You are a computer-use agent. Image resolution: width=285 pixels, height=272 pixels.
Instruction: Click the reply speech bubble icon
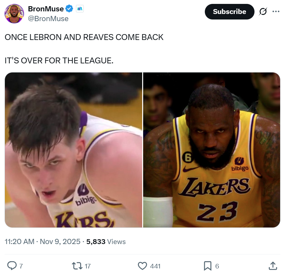pos(12,266)
